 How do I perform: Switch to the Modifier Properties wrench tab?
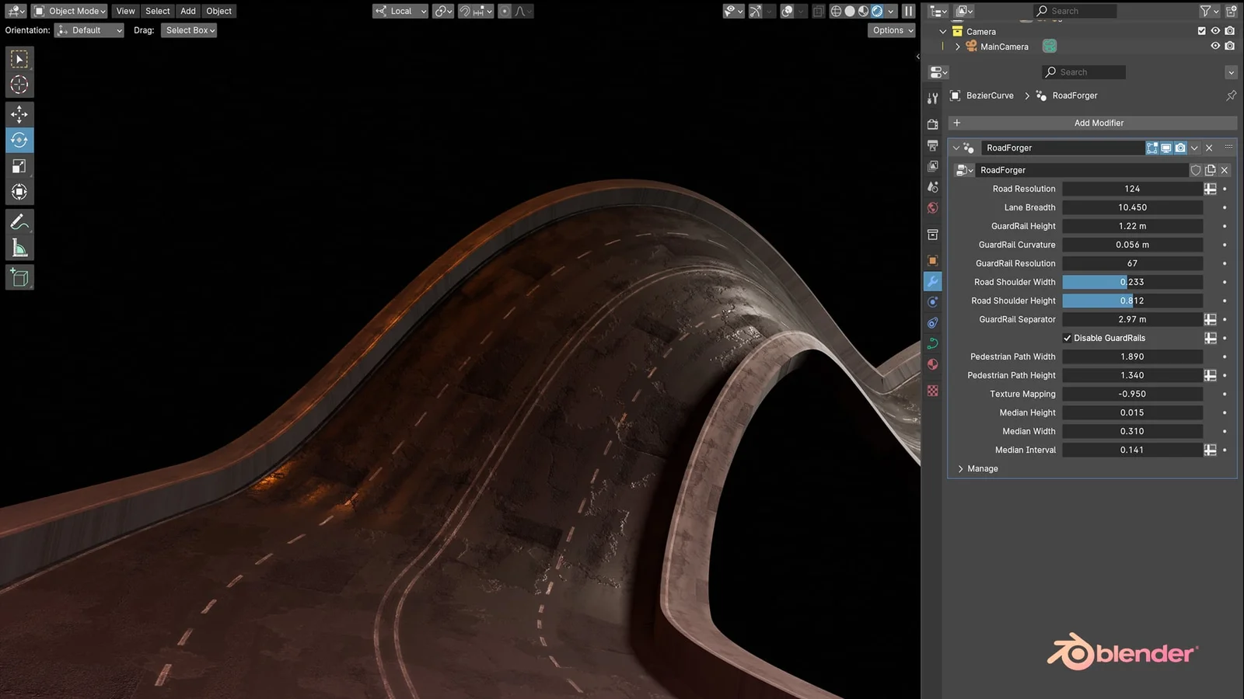pos(932,280)
